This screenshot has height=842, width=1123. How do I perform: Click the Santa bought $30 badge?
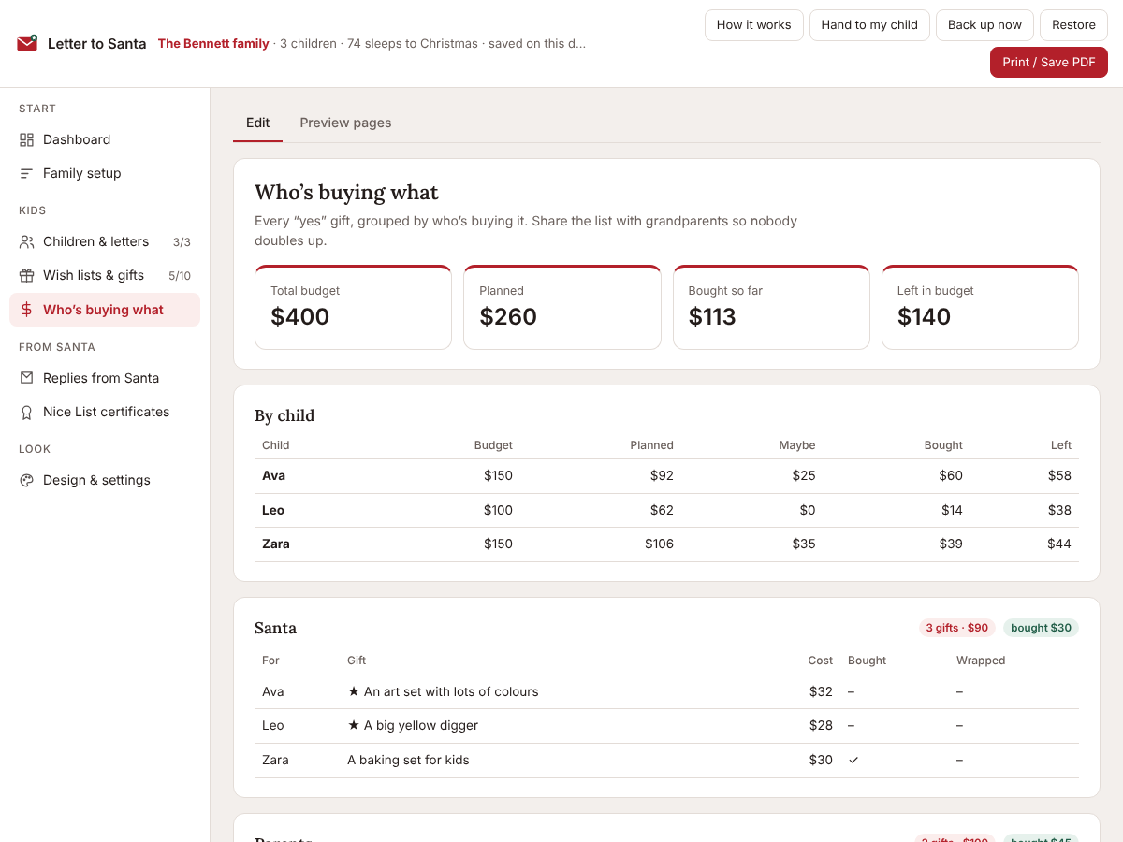pyautogui.click(x=1041, y=628)
